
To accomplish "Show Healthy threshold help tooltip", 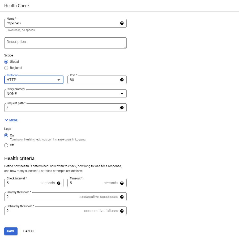I will tap(122, 197).
